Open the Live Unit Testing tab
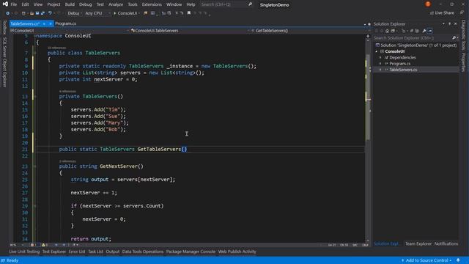The image size is (469, 264). 24,252
